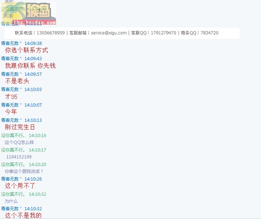The width and height of the screenshot is (261, 219).
Task: Select the message "为什么"
Action: pyautogui.click(x=11, y=201)
